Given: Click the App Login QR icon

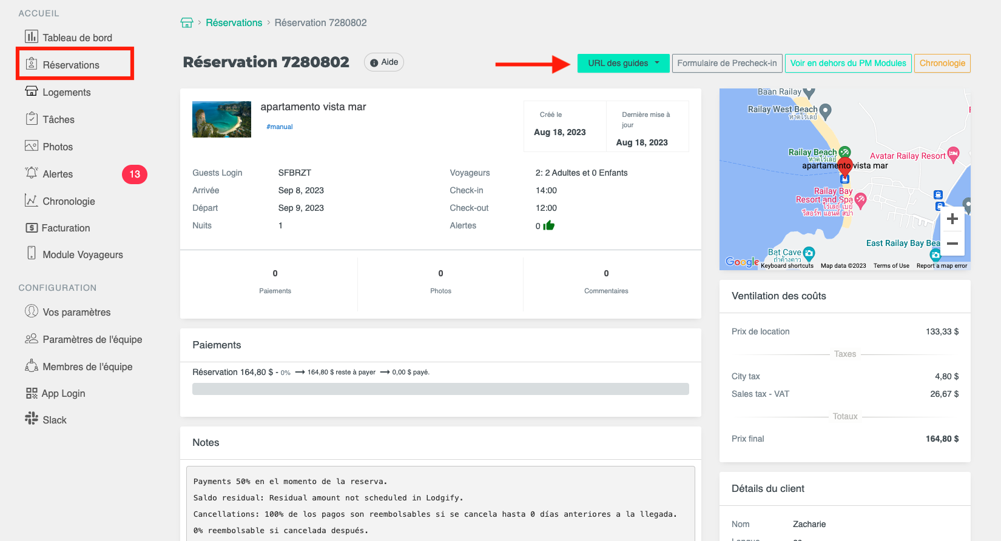Looking at the screenshot, I should tap(32, 393).
